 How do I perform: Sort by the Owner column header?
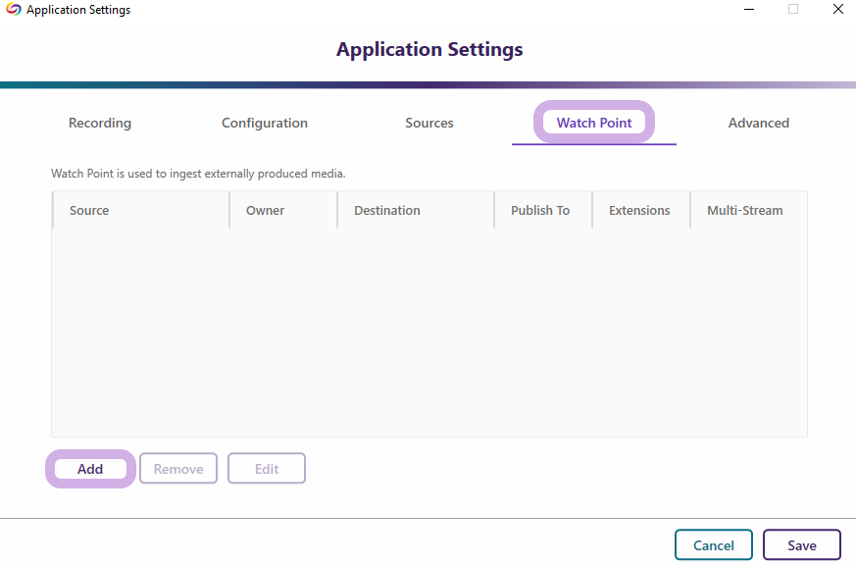click(266, 210)
